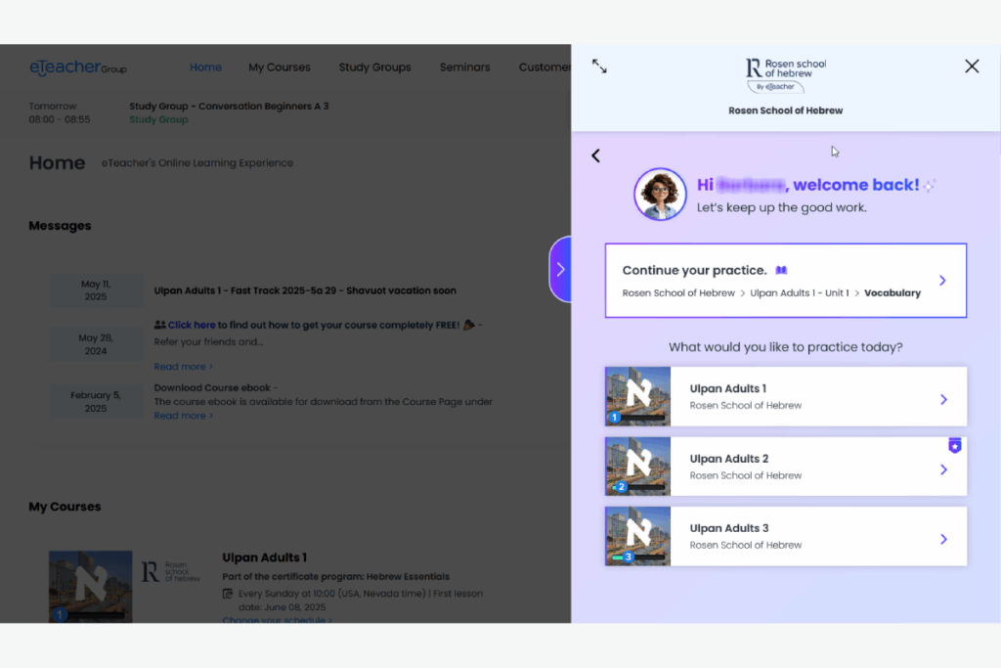The width and height of the screenshot is (1001, 668).
Task: Go to the Home tab
Action: coord(205,67)
